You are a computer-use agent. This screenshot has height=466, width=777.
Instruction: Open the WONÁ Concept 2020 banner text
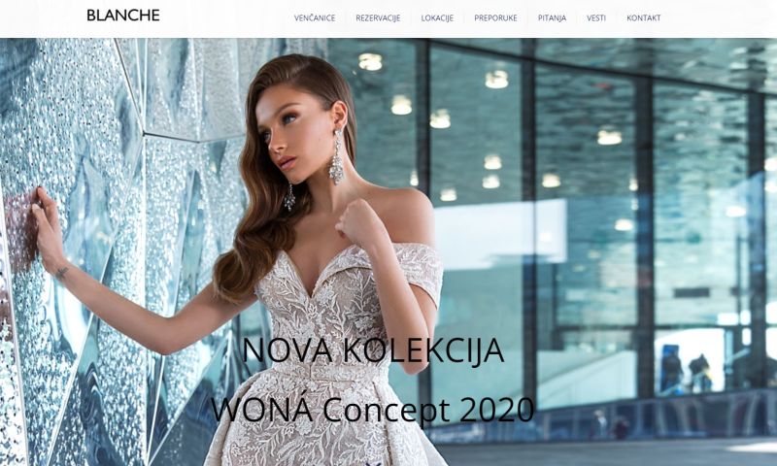point(373,409)
